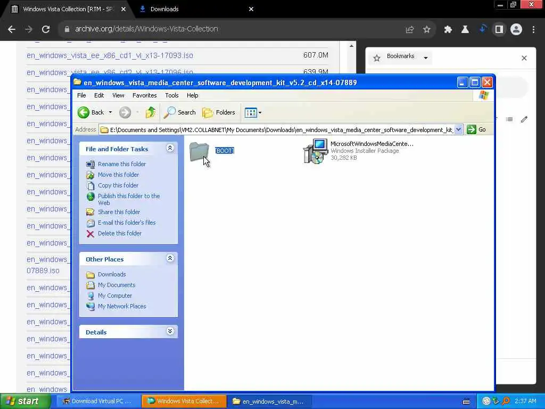Click Move this folder
Image resolution: width=545 pixels, height=409 pixels.
click(118, 175)
